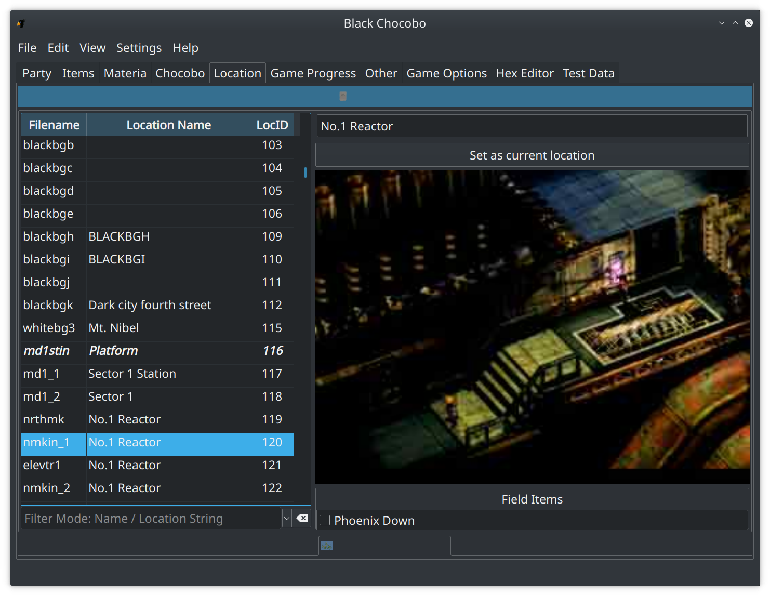Viewport: 770px width, 596px height.
Task: Toggle the Phoenix Down checkbox
Action: click(325, 520)
